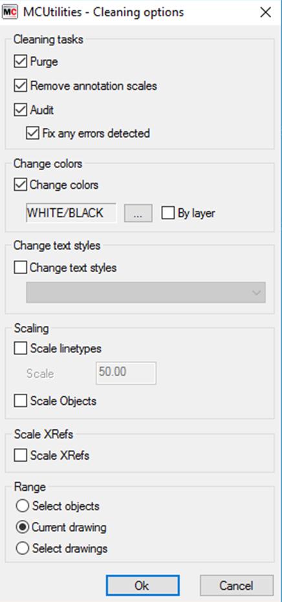The image size is (282, 602).
Task: Enable the Scale Objects checkbox
Action: (x=20, y=401)
